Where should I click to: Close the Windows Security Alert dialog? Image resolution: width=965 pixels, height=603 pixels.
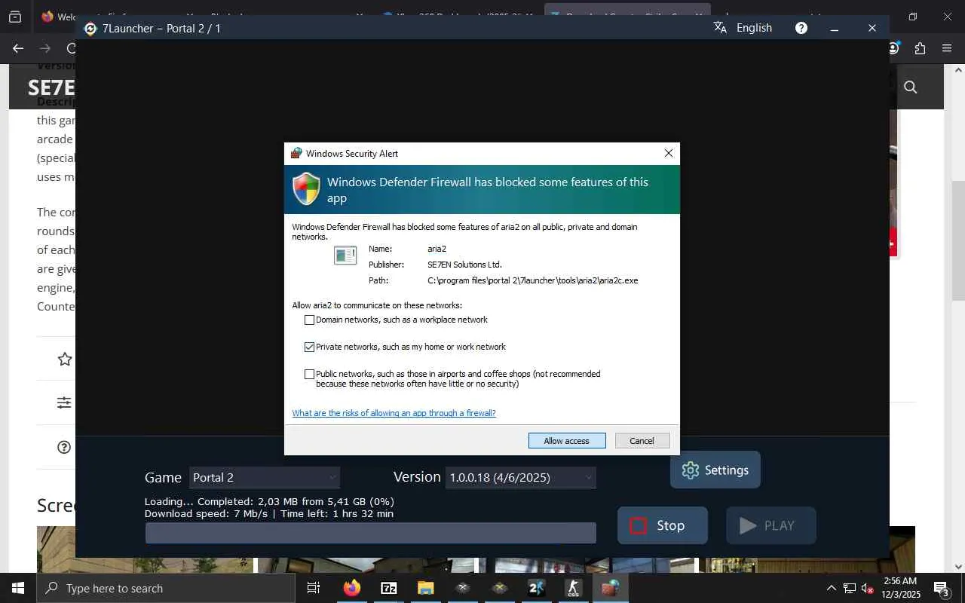coord(668,153)
